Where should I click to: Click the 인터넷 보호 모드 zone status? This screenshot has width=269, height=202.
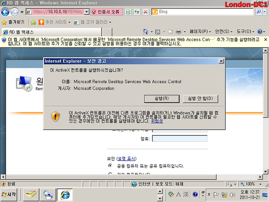[158, 184]
